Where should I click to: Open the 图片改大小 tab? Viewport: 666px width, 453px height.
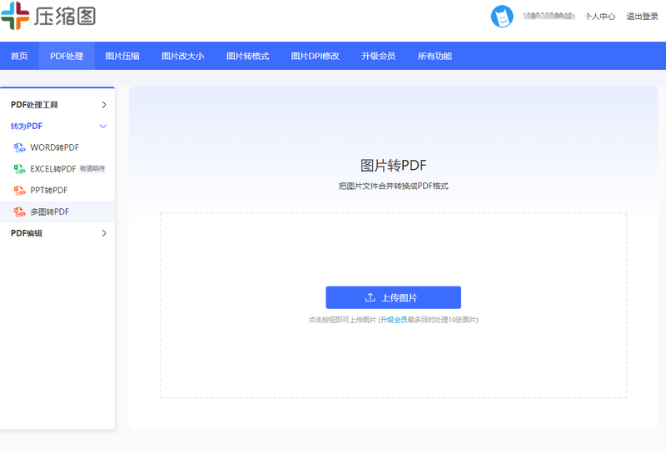pyautogui.click(x=182, y=57)
